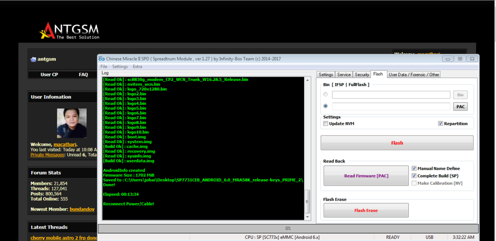
Task: Click the ANTGSM logo on the forum page
Action: pyautogui.click(x=69, y=30)
